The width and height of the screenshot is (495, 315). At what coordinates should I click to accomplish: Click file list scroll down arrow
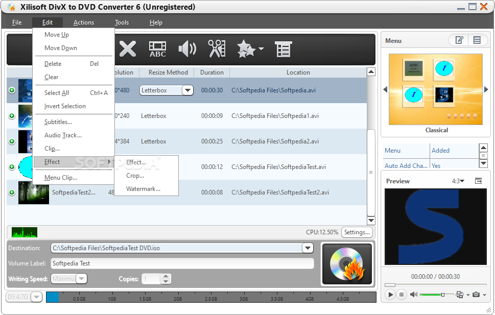click(371, 221)
